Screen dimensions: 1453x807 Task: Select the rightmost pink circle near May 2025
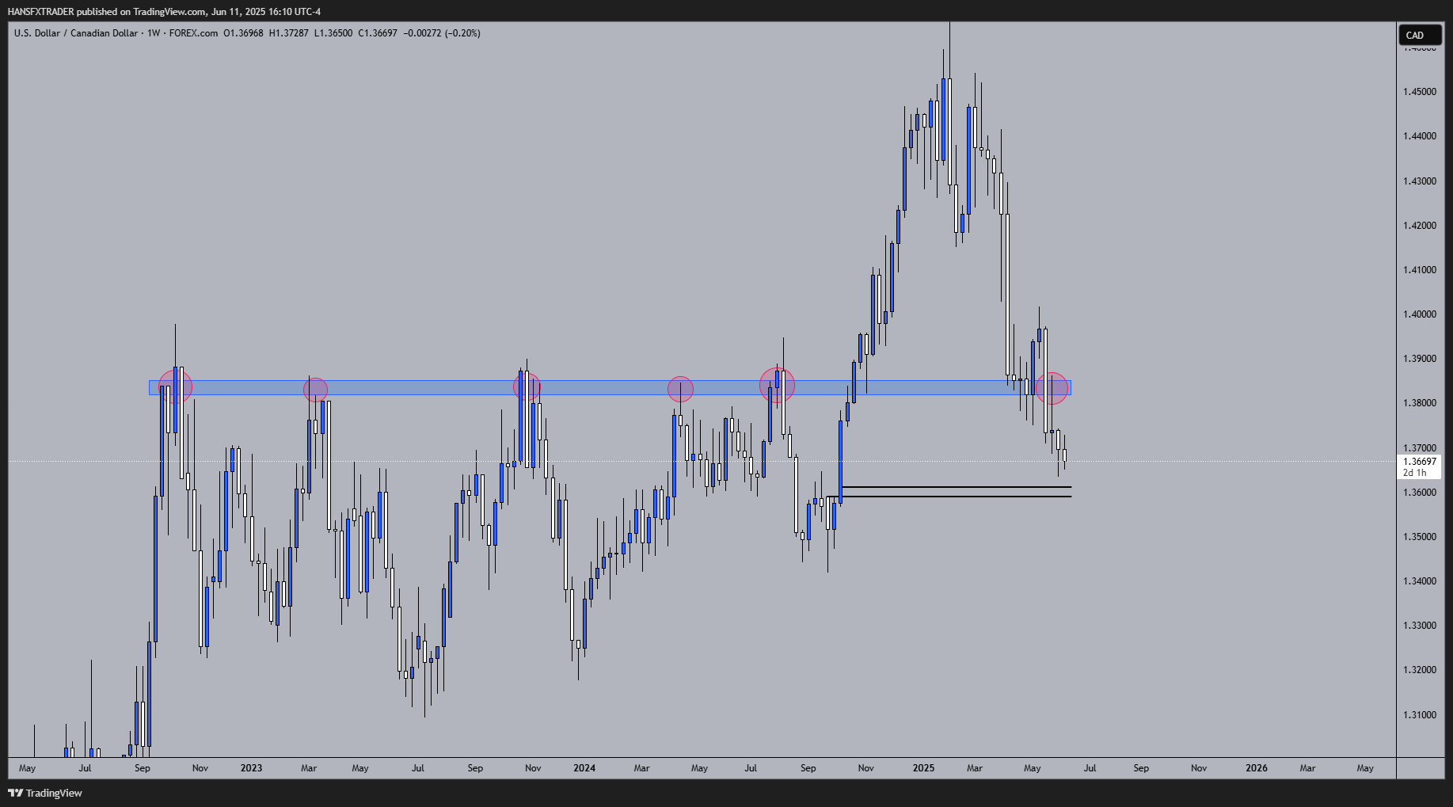point(1052,388)
